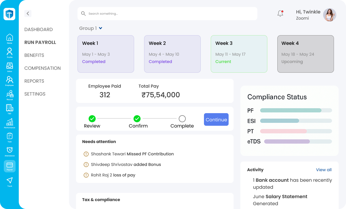
Task: Click the Compliance Status heading
Action: pos(277,97)
